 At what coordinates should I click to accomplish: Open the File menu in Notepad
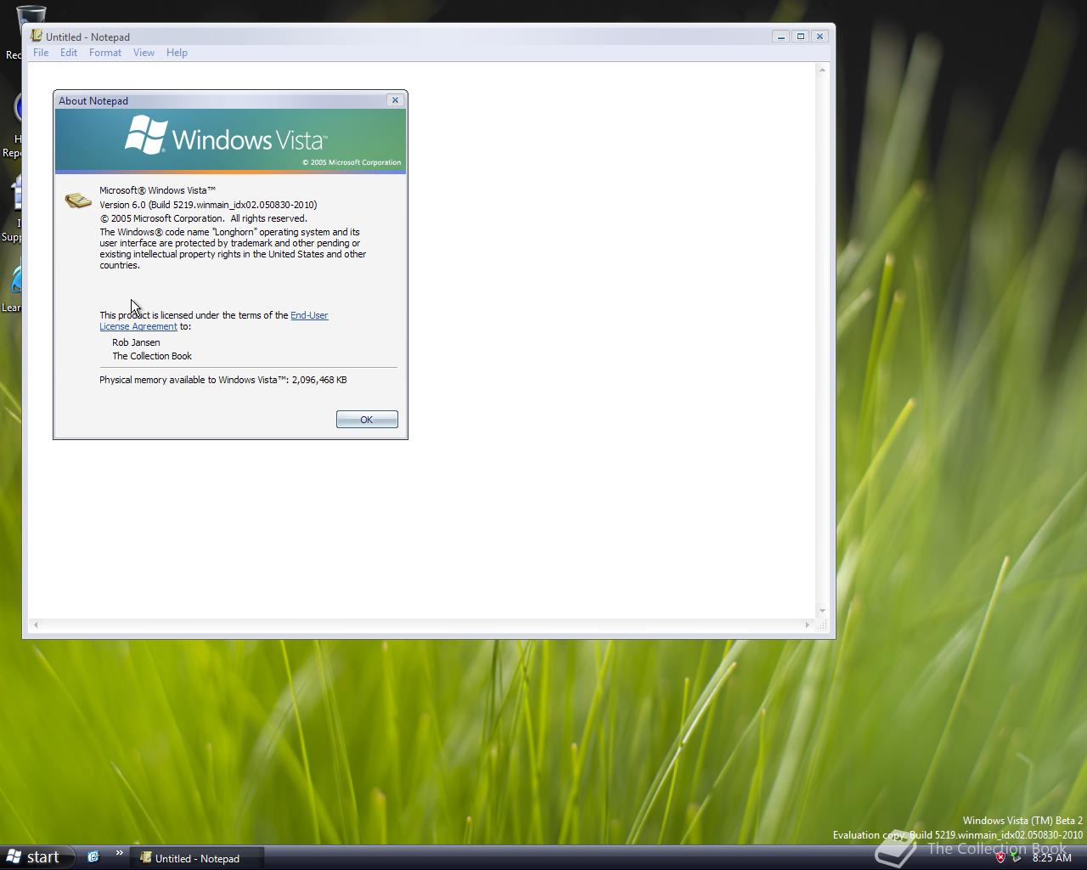click(x=41, y=53)
